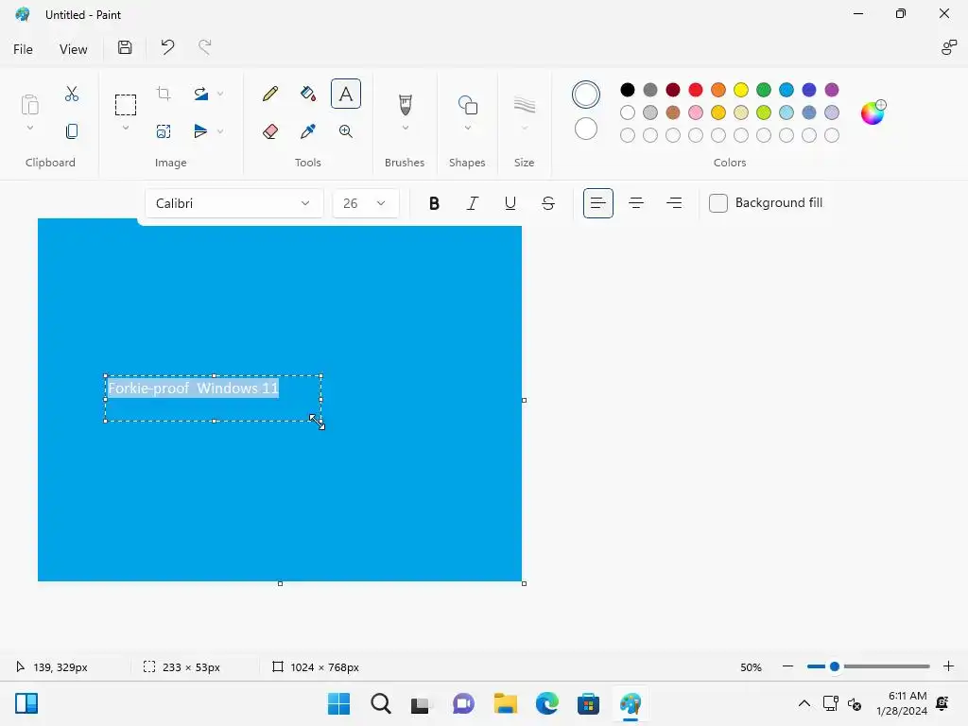Toggle Strikethrough text formatting

(548, 203)
